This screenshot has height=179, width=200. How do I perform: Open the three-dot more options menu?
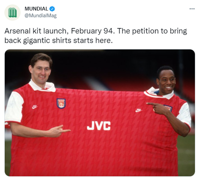point(192,9)
